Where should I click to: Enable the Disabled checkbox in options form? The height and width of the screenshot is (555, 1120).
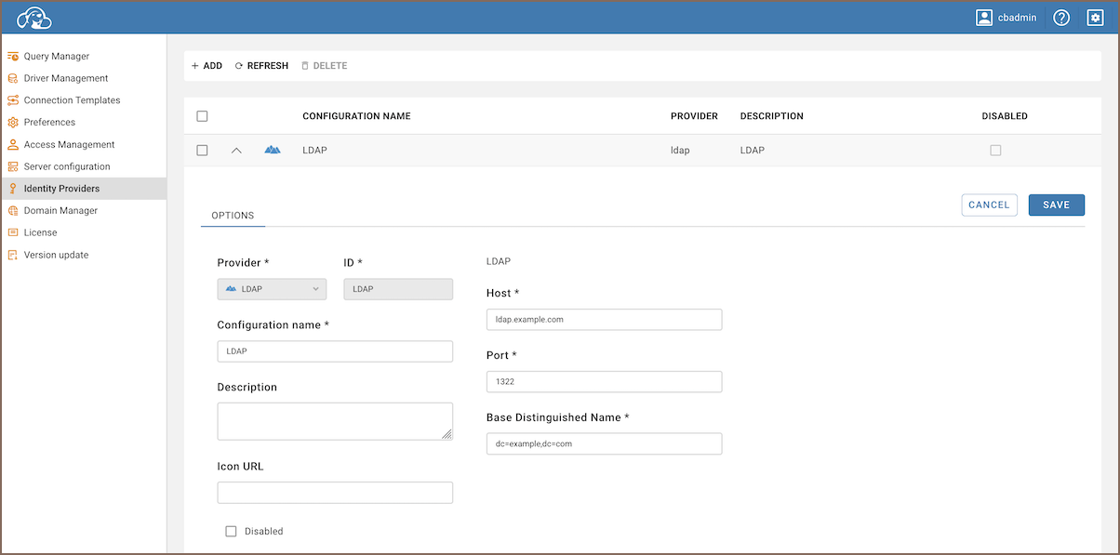(x=231, y=531)
